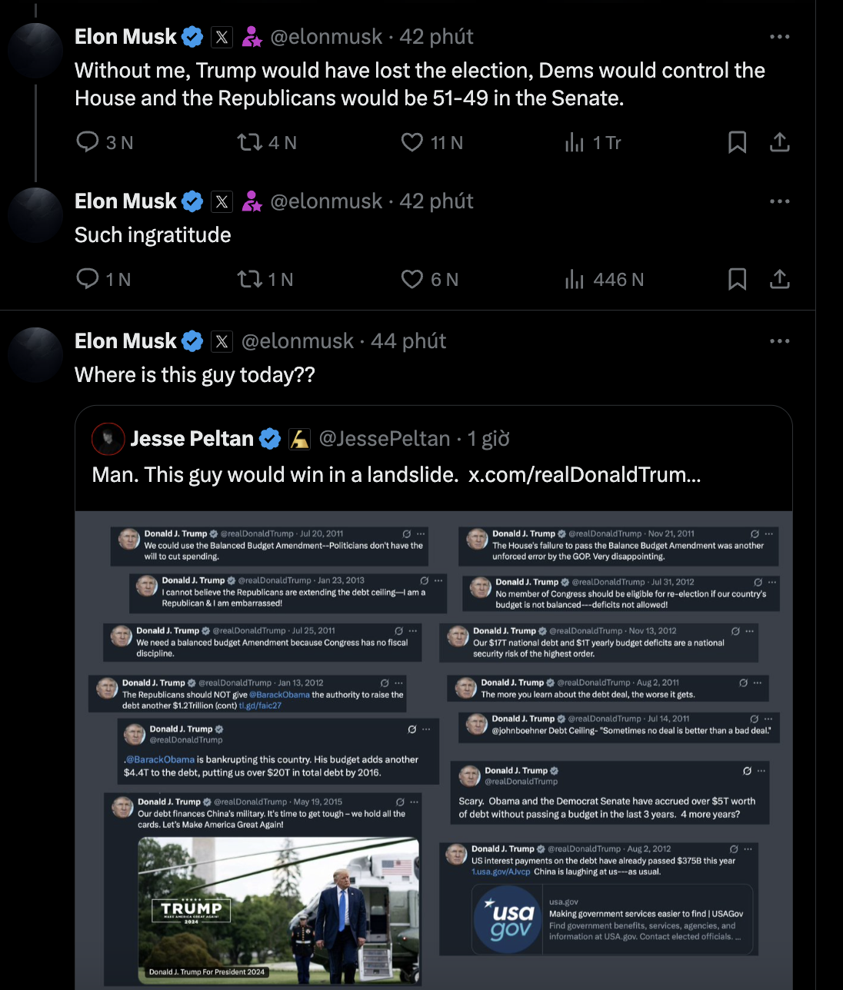Open Jesse Peltan's avatar in quoted tweet
This screenshot has width=843, height=990.
pyautogui.click(x=108, y=439)
